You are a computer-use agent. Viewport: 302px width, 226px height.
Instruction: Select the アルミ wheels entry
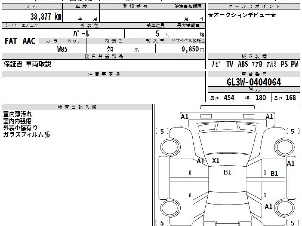point(272,64)
